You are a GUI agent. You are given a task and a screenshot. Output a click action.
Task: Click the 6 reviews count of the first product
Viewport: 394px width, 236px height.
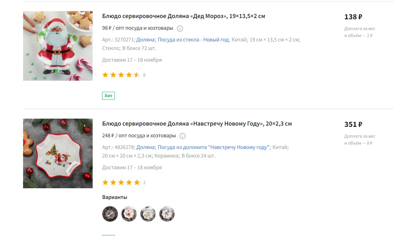pyautogui.click(x=145, y=75)
